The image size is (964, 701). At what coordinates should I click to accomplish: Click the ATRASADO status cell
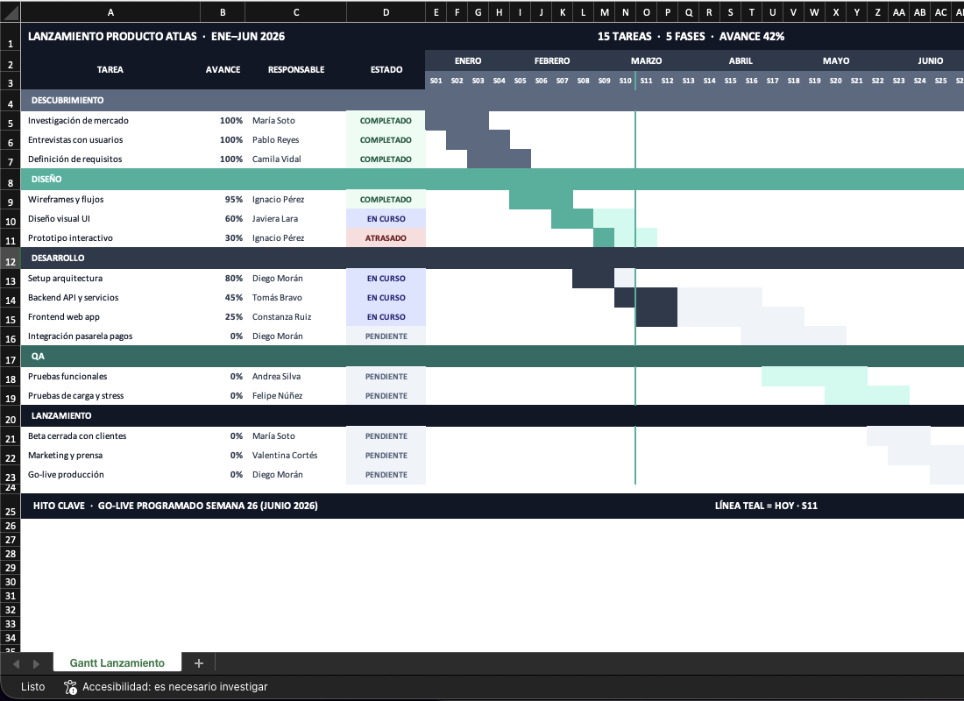pyautogui.click(x=386, y=238)
